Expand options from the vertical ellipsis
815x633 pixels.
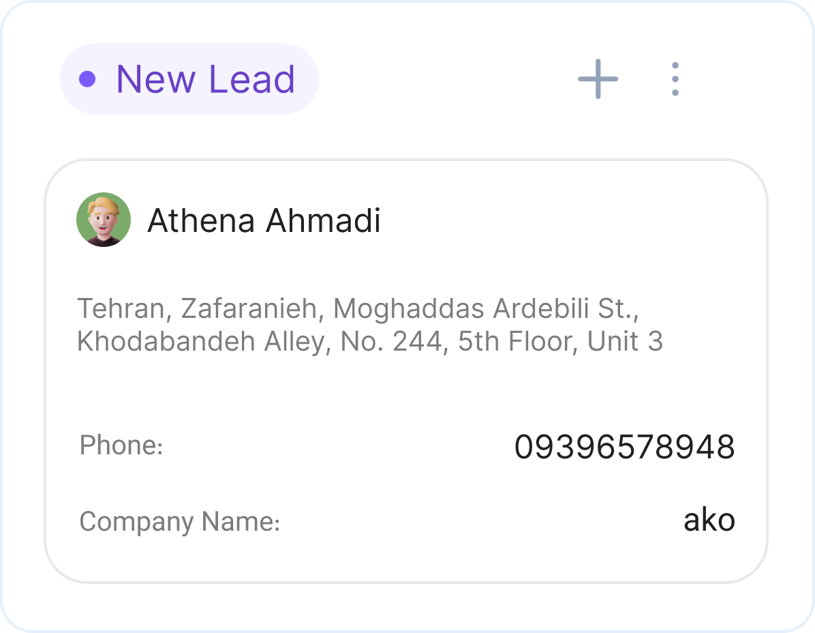coord(675,78)
